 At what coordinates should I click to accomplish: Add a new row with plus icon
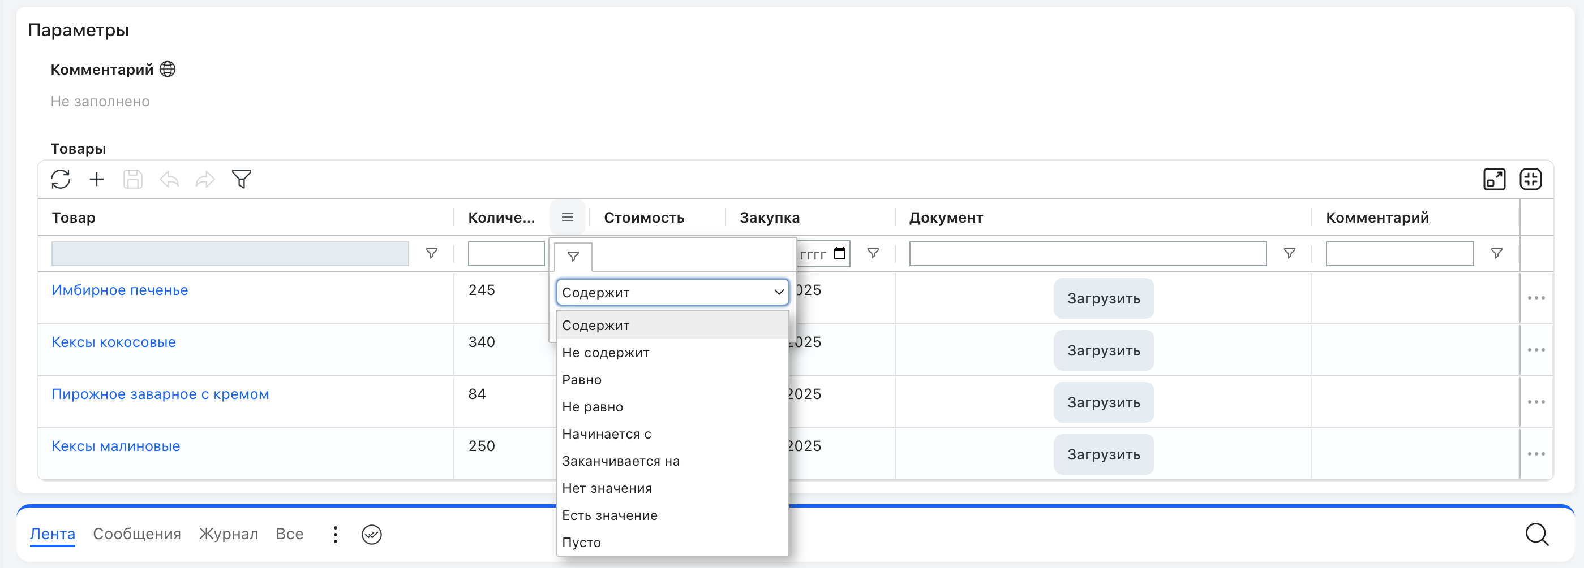97,179
